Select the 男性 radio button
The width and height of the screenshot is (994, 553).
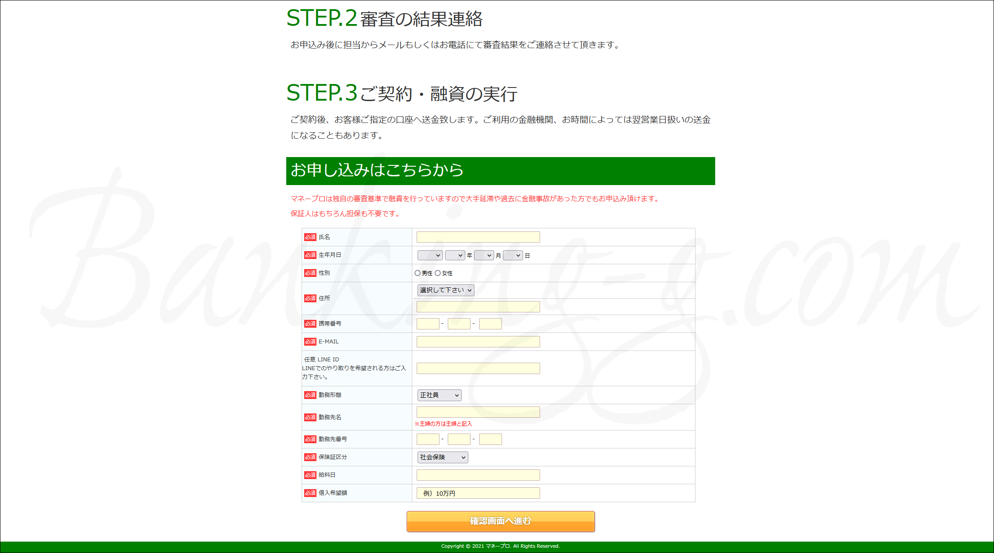418,273
